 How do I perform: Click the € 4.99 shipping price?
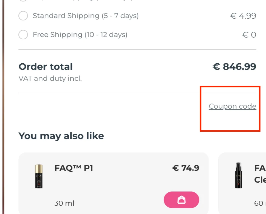(243, 16)
